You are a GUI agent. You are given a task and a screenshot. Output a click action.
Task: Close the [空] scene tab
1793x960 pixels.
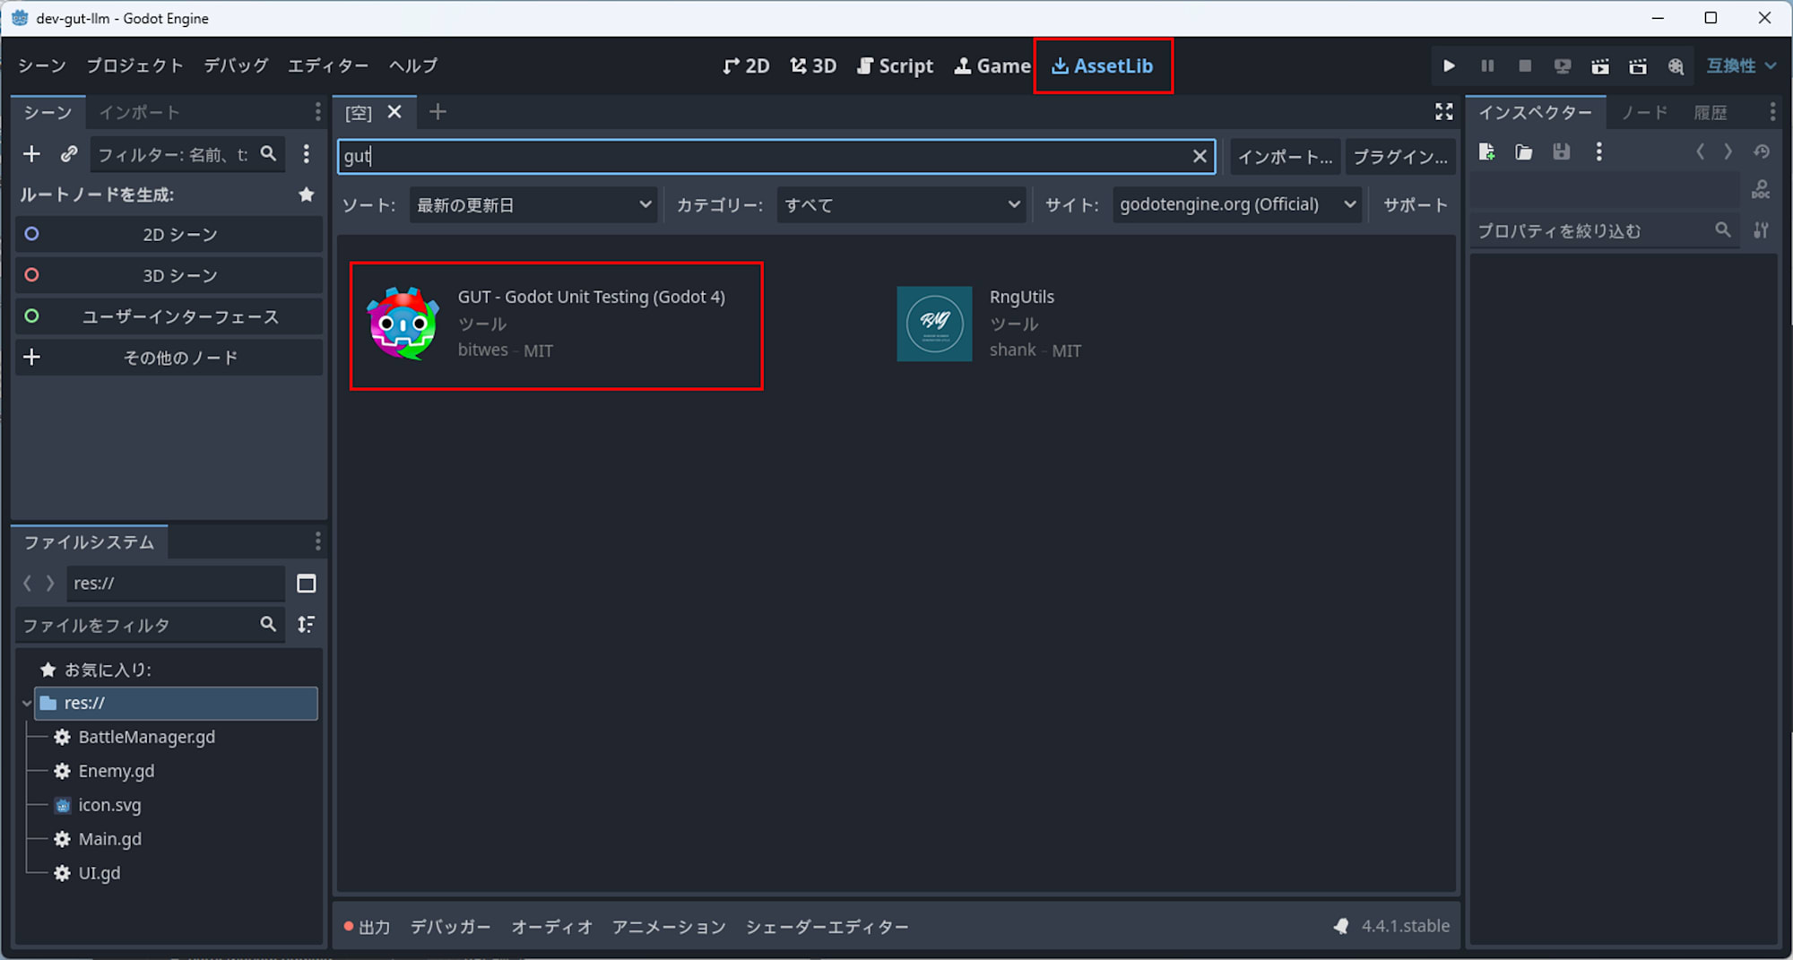pos(394,112)
